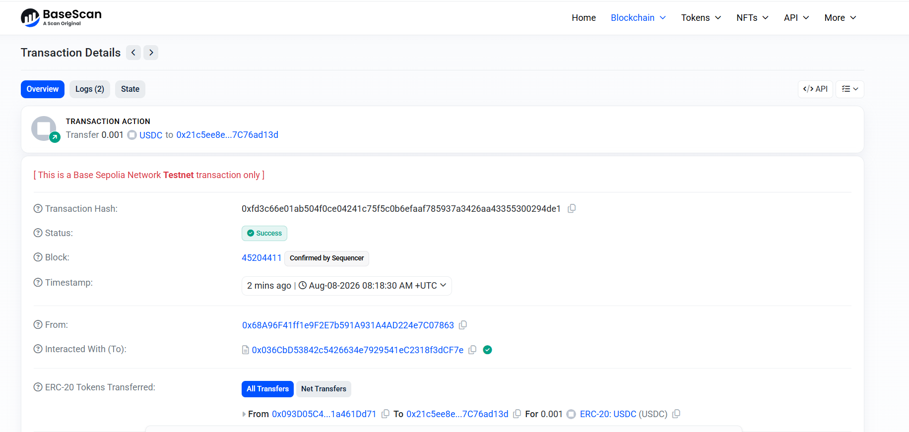
Task: Click the From help icon
Action: [38, 324]
